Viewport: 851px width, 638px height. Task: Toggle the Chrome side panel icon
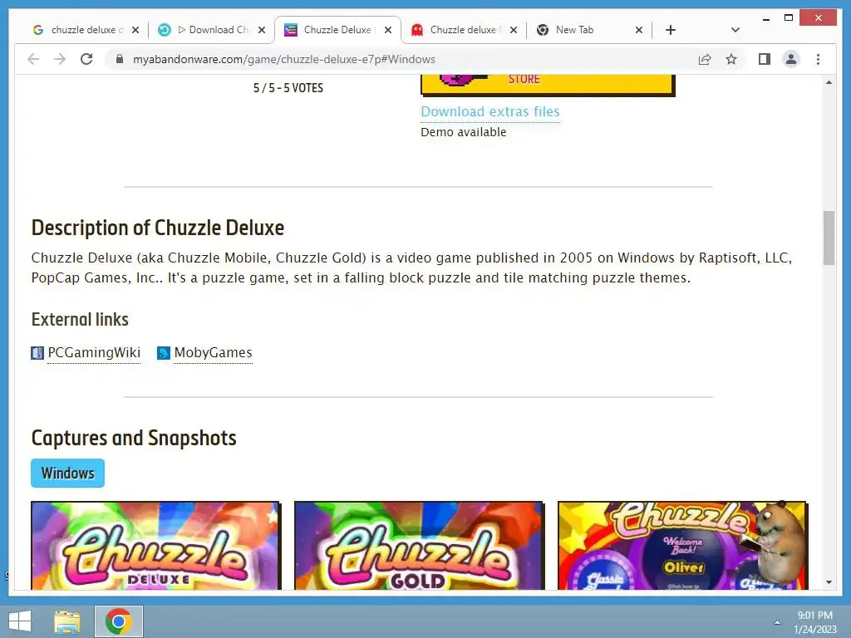point(765,59)
